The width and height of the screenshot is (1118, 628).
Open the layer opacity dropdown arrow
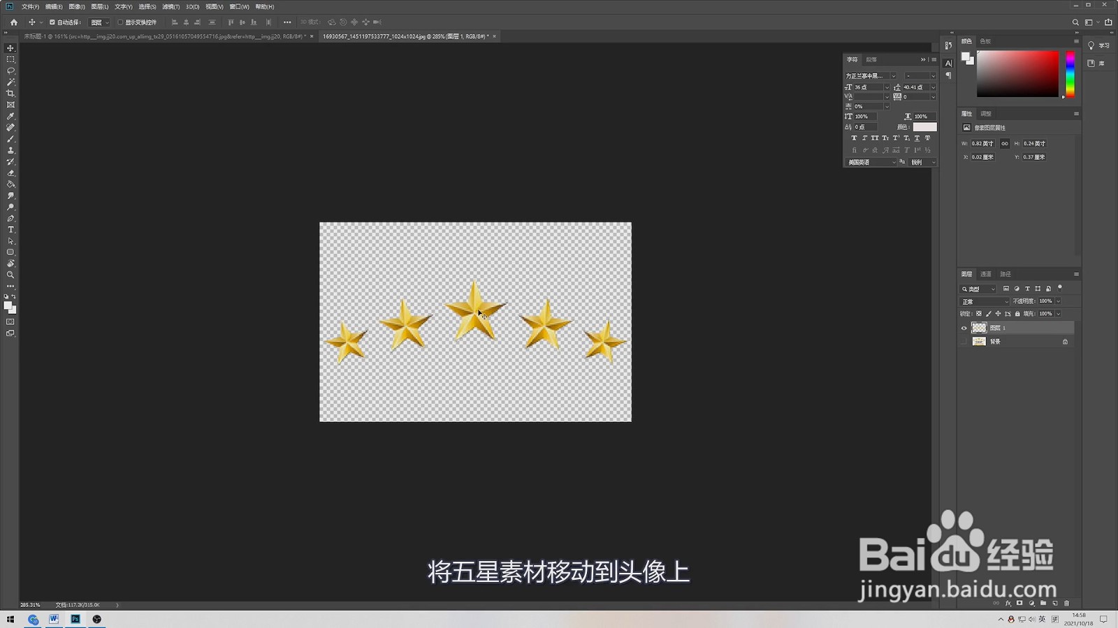[x=1058, y=301]
